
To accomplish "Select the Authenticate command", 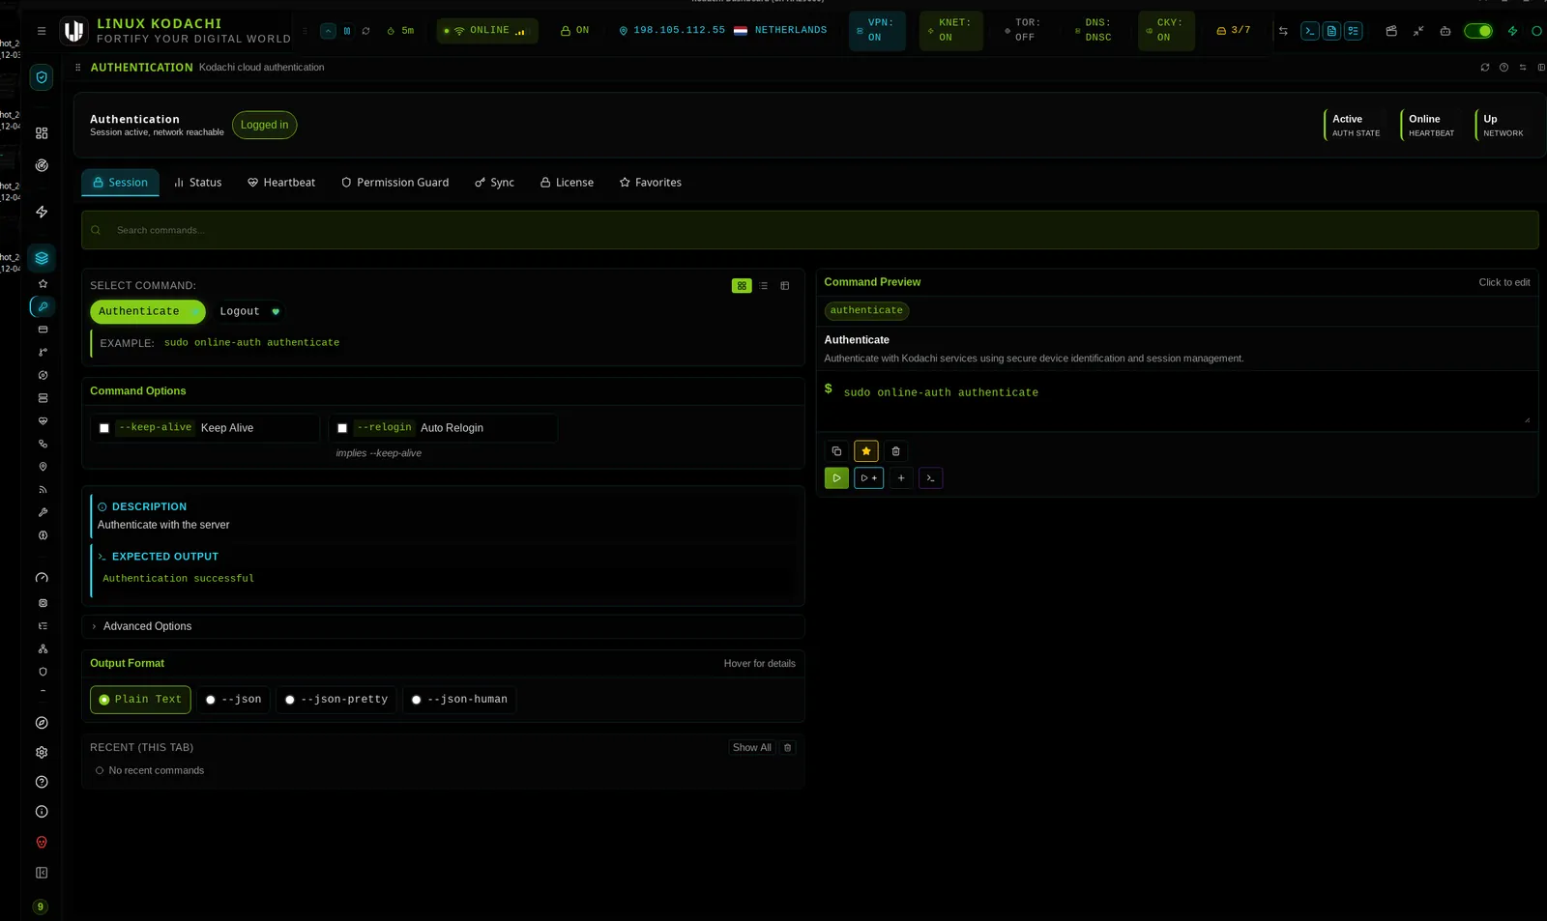I will 148,312.
